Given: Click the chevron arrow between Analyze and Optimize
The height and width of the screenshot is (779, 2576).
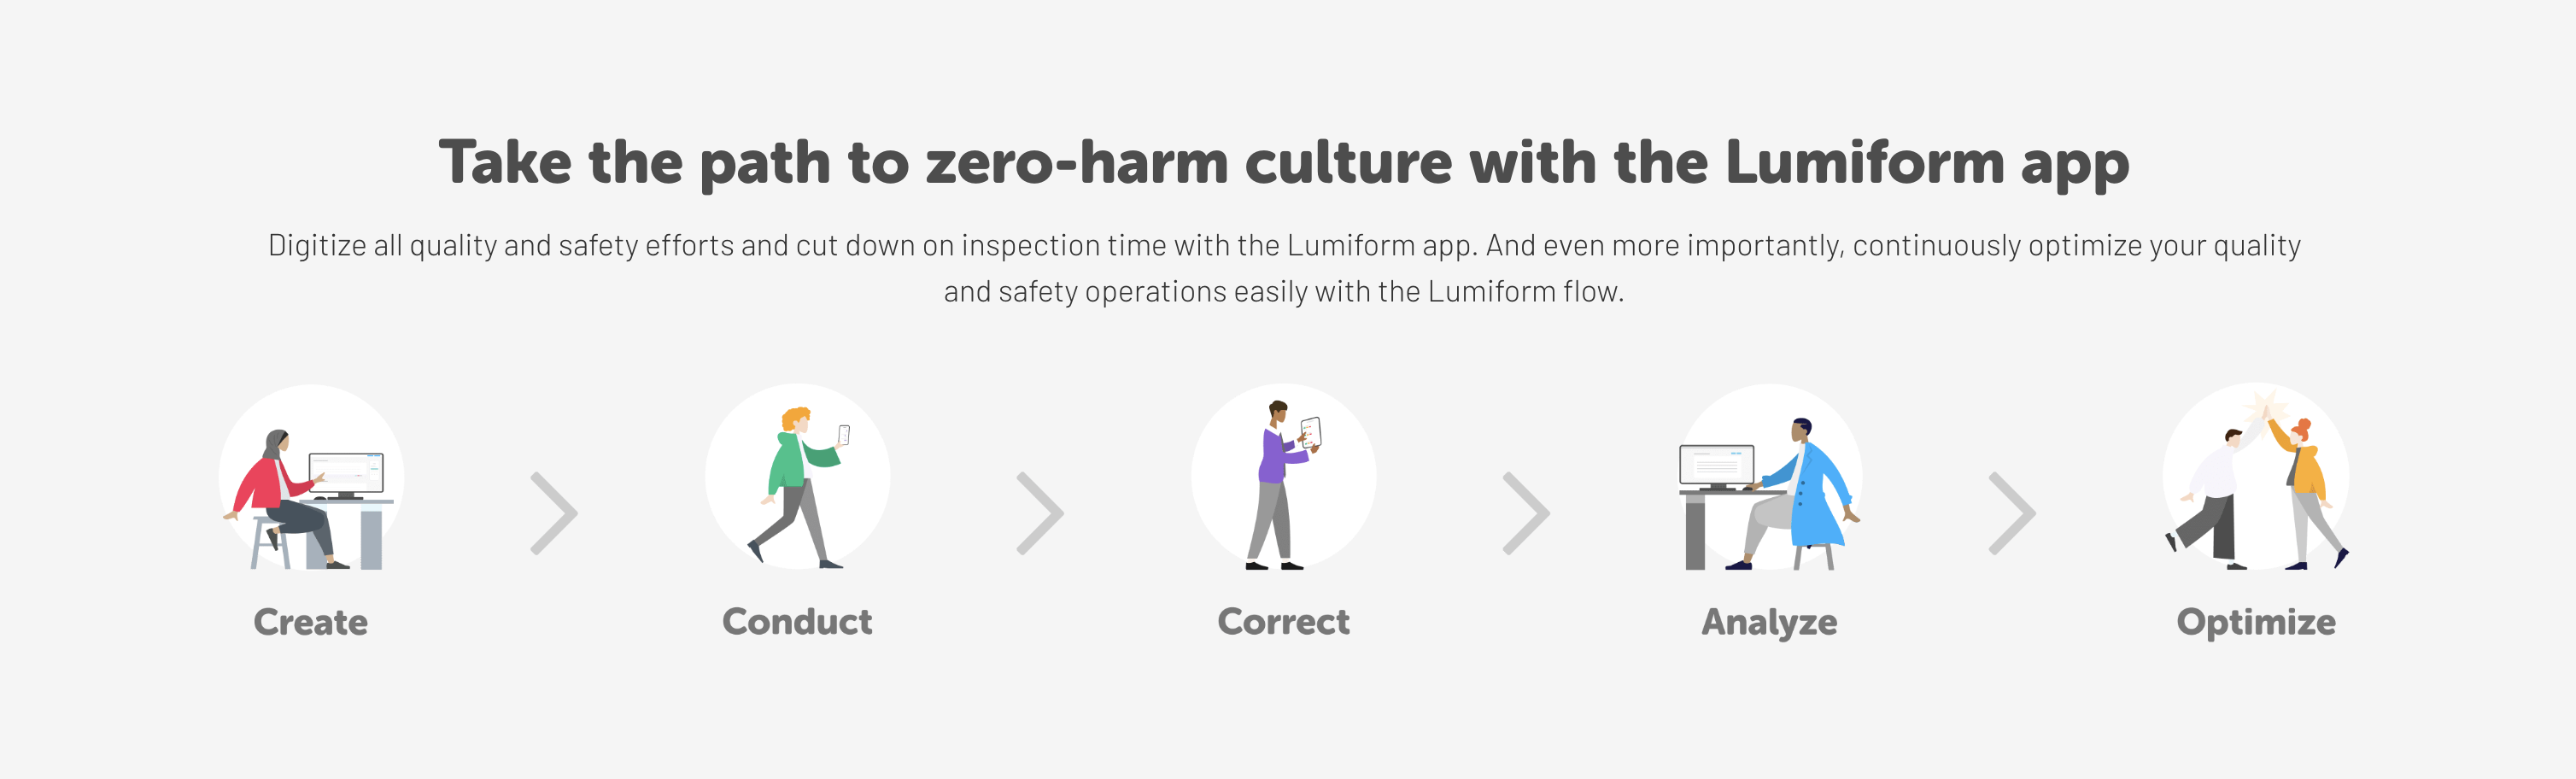Looking at the screenshot, I should pyautogui.click(x=2012, y=513).
